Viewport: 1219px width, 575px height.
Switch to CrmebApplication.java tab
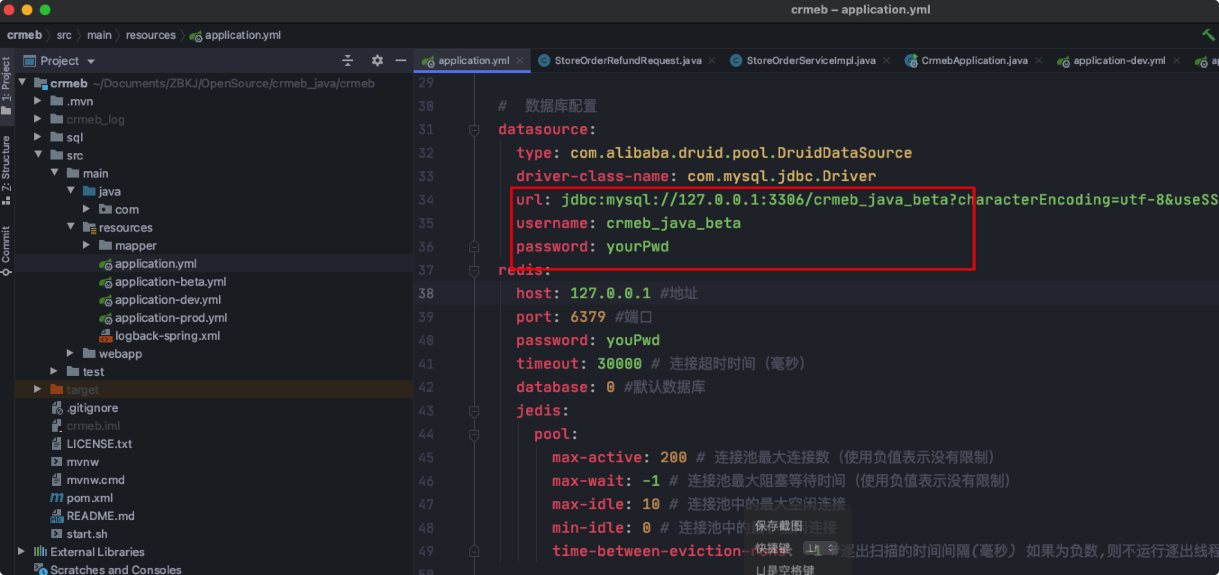click(x=974, y=60)
